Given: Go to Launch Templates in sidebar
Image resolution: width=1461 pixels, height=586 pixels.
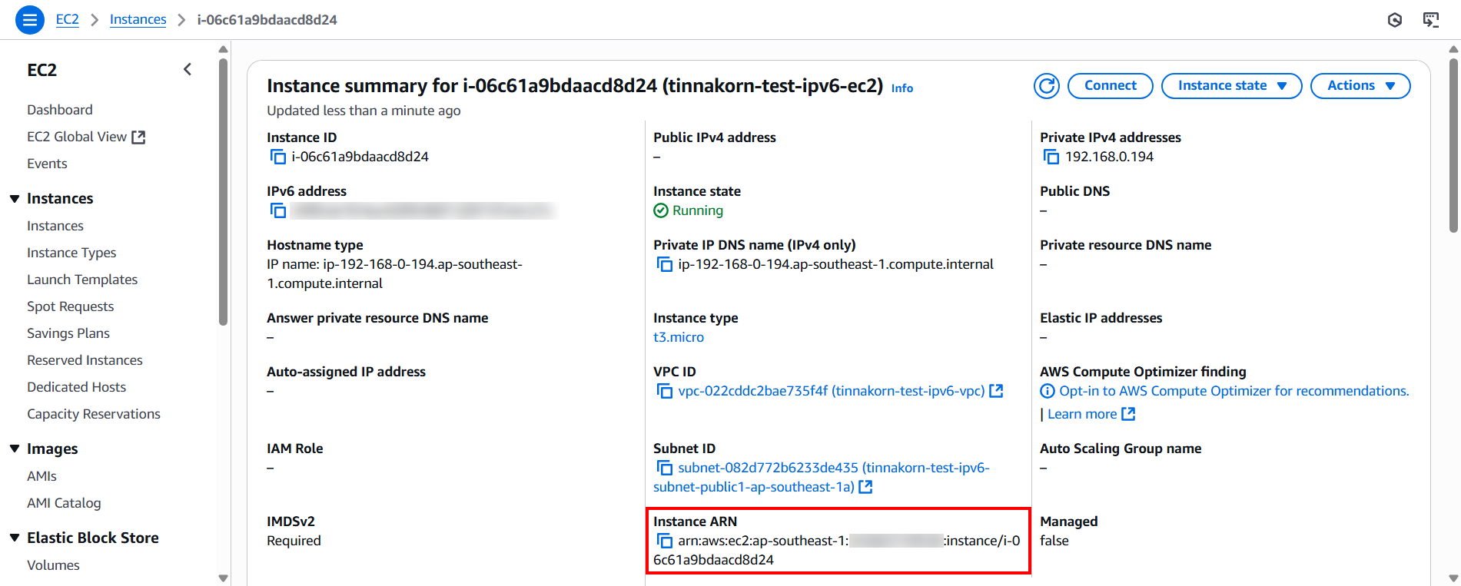Looking at the screenshot, I should pyautogui.click(x=82, y=280).
